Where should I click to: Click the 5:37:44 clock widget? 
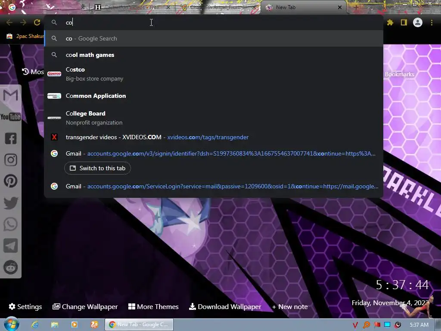402,285
